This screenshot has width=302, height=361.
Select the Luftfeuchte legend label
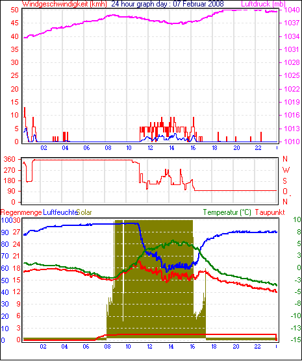coord(60,212)
